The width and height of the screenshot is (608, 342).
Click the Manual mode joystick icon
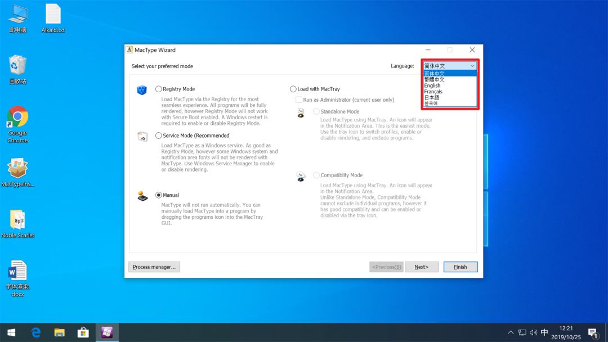tap(142, 196)
